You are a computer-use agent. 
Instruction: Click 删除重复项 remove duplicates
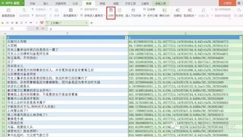(x=89, y=9)
